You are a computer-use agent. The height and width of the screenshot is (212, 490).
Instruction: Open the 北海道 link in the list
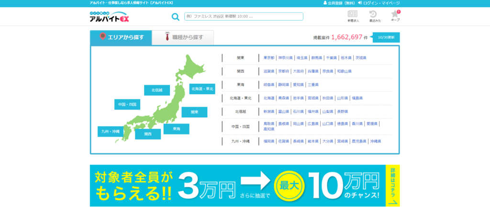tap(269, 98)
